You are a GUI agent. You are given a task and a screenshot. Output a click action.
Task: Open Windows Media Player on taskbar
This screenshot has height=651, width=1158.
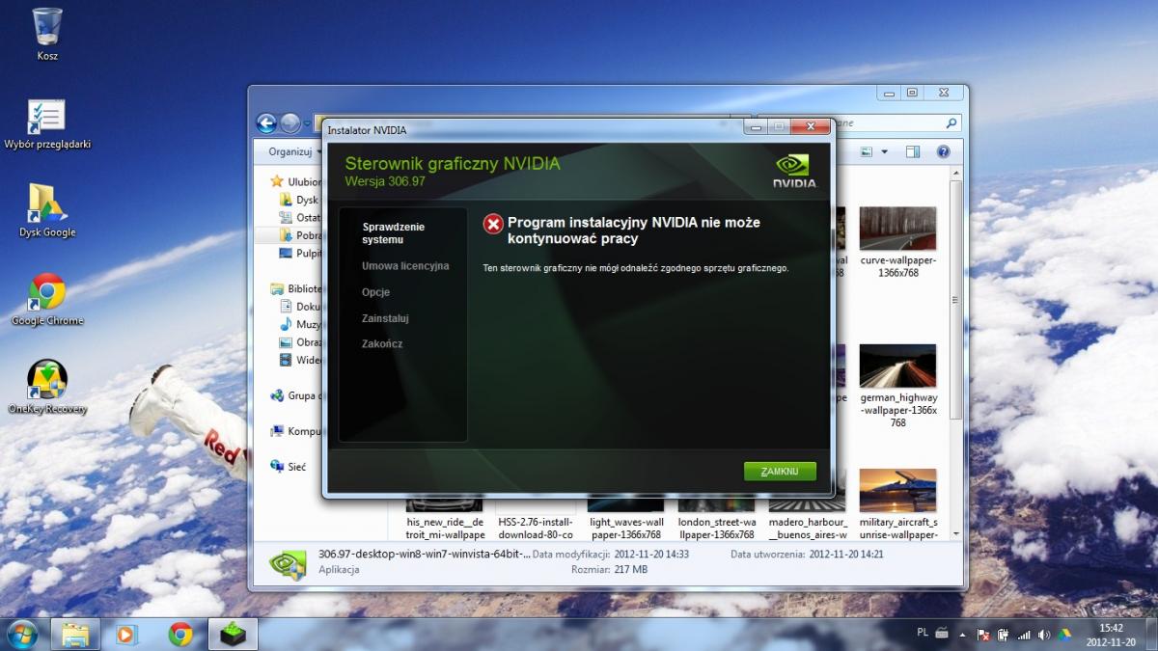(126, 634)
